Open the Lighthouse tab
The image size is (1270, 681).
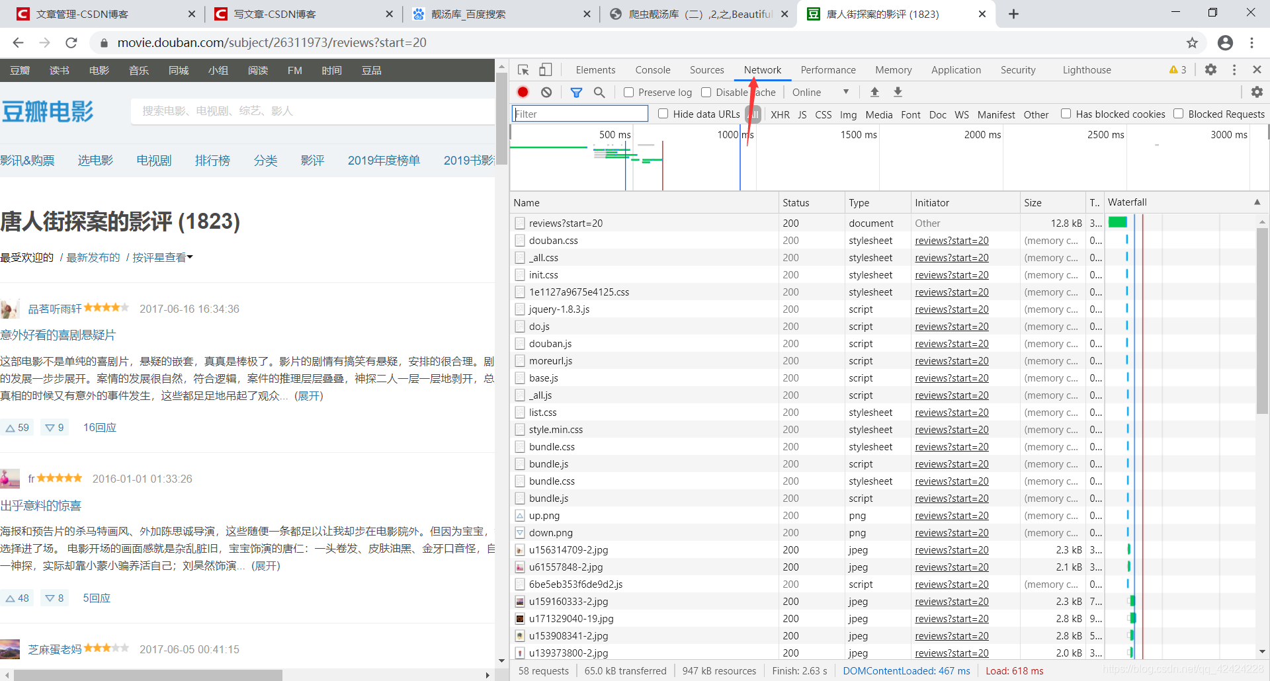(1087, 70)
